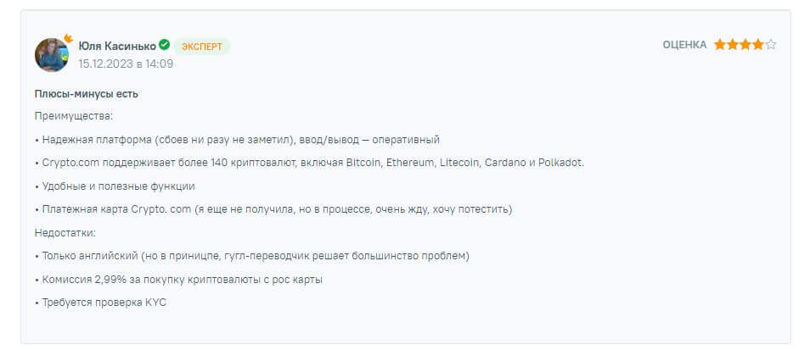This screenshot has width=810, height=350.
Task: Select the third rating star
Action: (x=745, y=45)
